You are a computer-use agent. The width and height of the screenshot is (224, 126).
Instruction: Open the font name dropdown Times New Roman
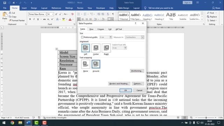[x=45, y=14]
